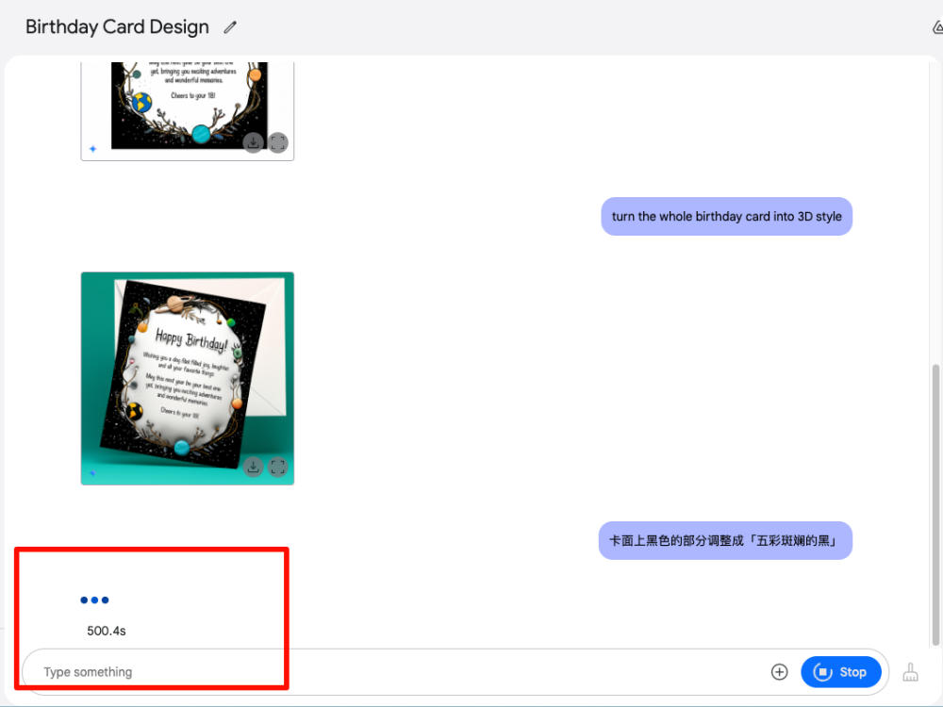Click the sparkle icon on the first card
The height and width of the screenshot is (707, 943).
pos(92,149)
